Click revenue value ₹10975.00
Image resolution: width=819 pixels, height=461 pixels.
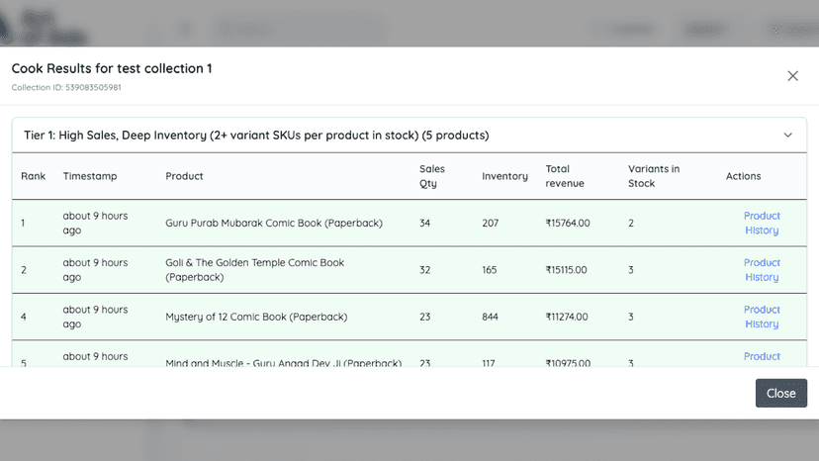(x=568, y=363)
